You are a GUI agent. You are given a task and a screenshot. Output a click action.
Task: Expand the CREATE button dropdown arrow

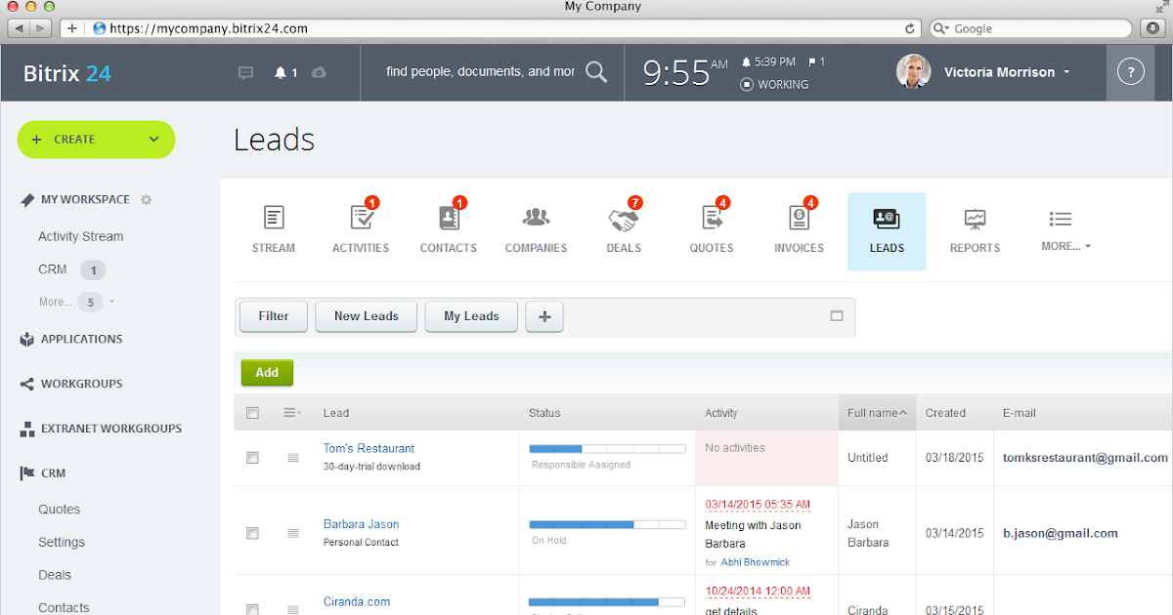tap(153, 140)
